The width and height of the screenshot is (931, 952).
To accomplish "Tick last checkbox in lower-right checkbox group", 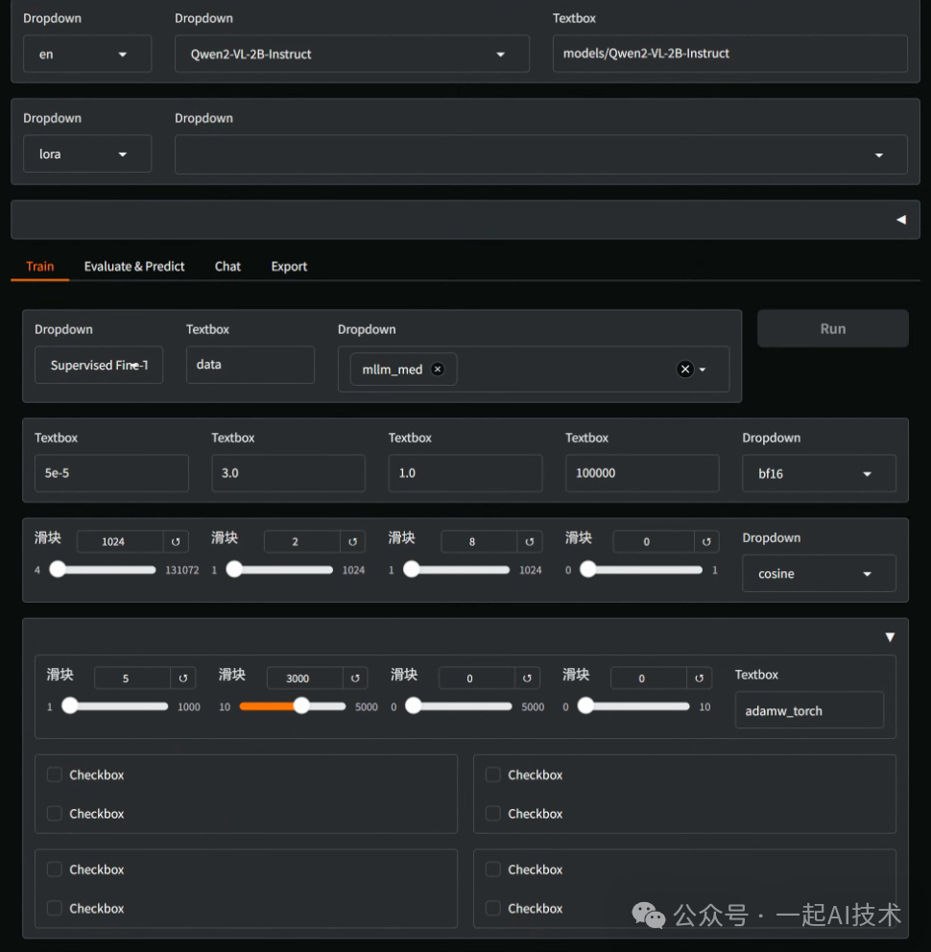I will (493, 908).
